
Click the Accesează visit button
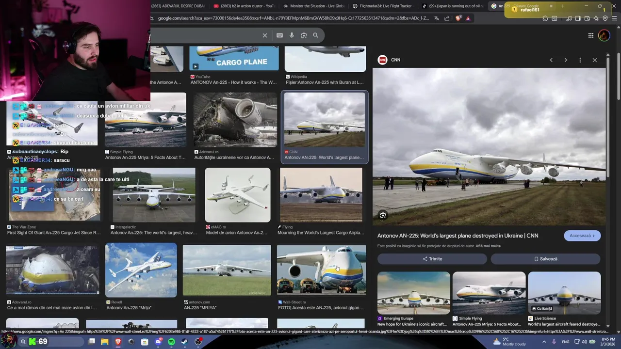pyautogui.click(x=582, y=236)
